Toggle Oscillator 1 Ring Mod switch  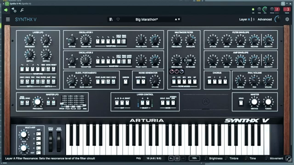coord(124,41)
